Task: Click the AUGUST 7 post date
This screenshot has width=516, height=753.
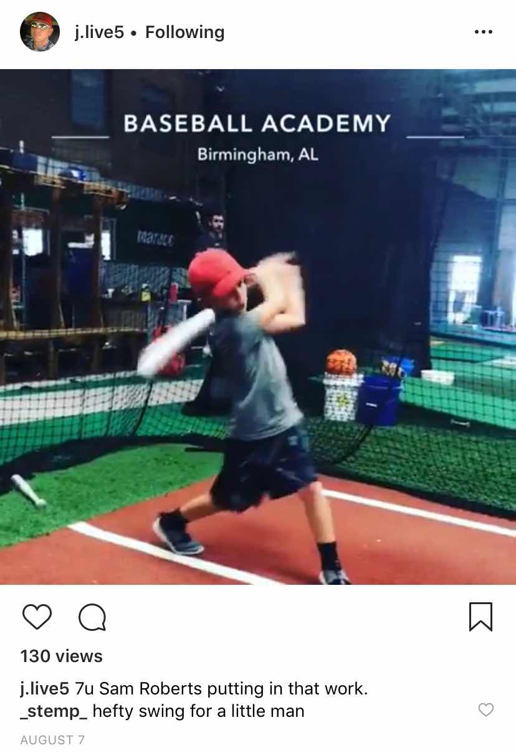Action: click(52, 740)
